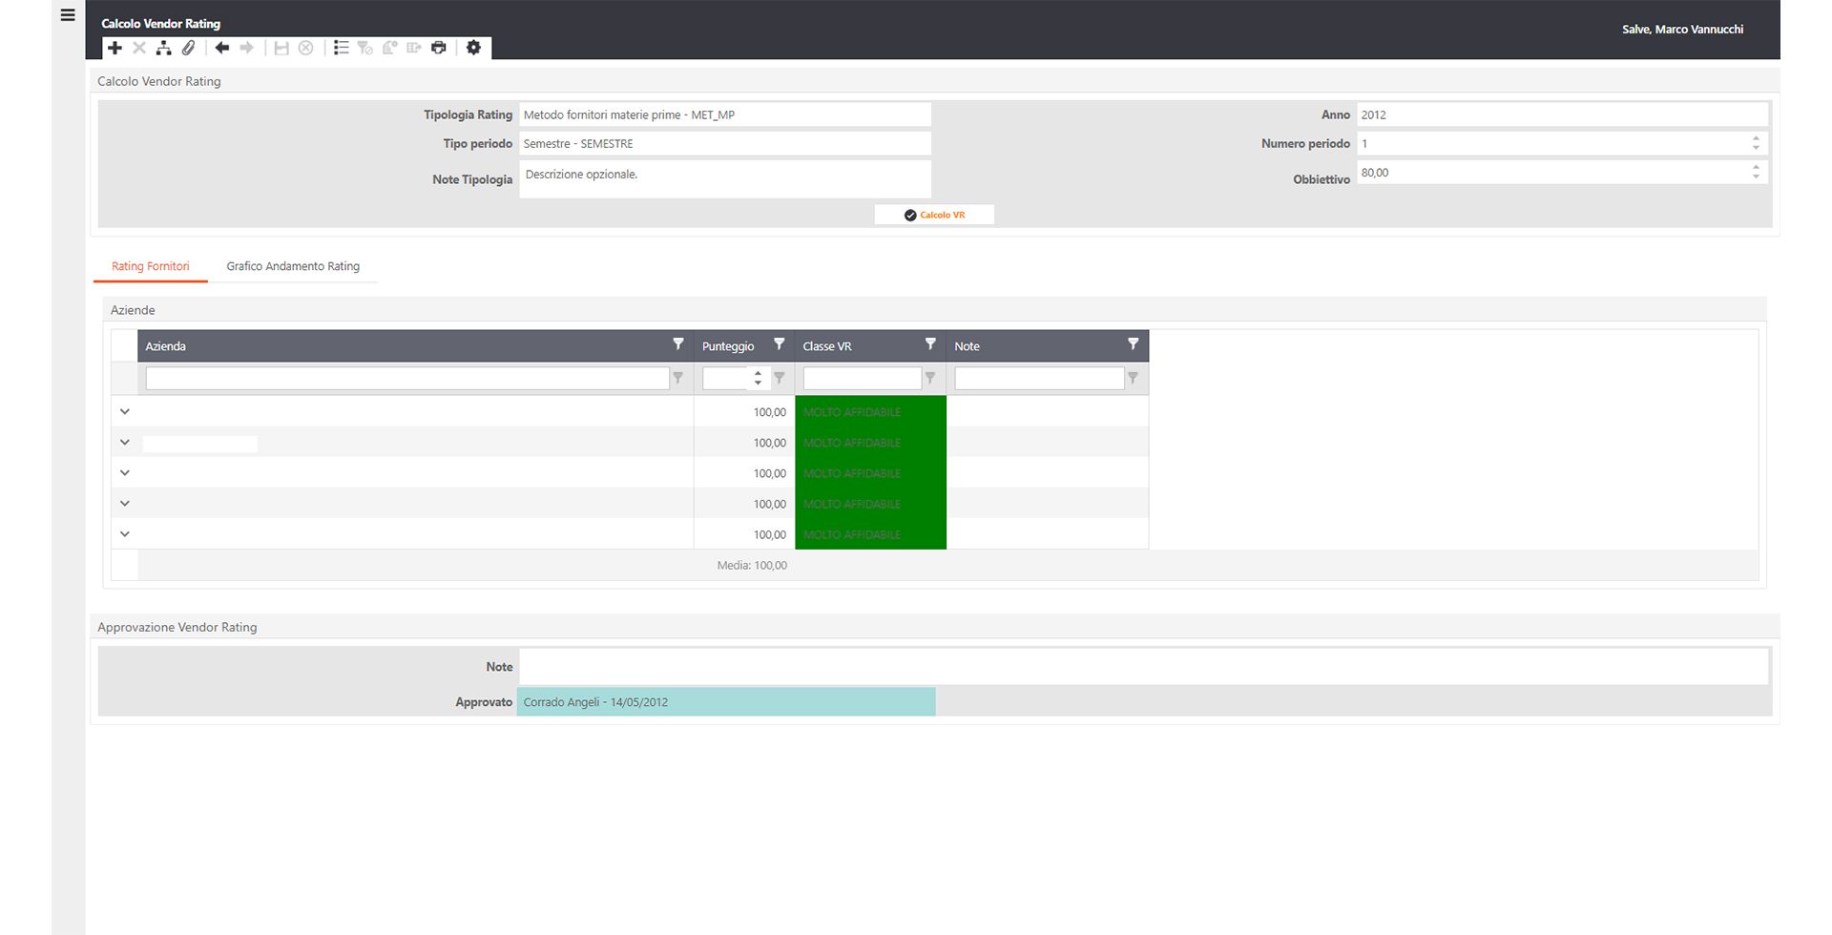Open the Tipo periodo combo box

pos(725,143)
